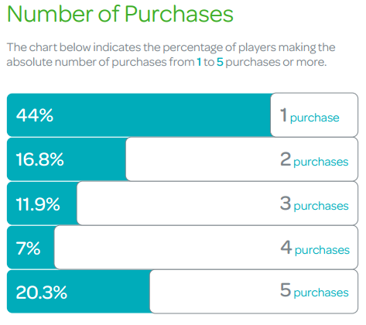
Task: Click the 3 purchases label
Action: pyautogui.click(x=314, y=204)
